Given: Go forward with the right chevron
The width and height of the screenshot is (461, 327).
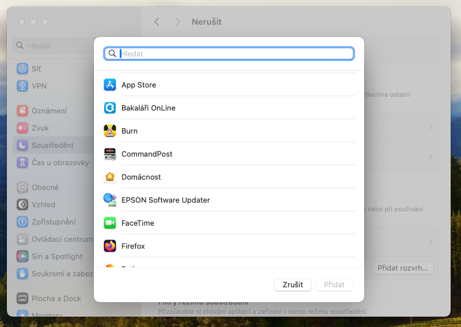Looking at the screenshot, I should click(x=177, y=22).
